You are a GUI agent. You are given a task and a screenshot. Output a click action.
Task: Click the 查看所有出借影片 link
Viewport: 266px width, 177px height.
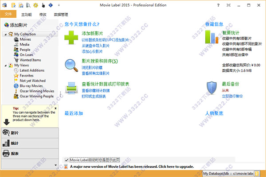96,73
